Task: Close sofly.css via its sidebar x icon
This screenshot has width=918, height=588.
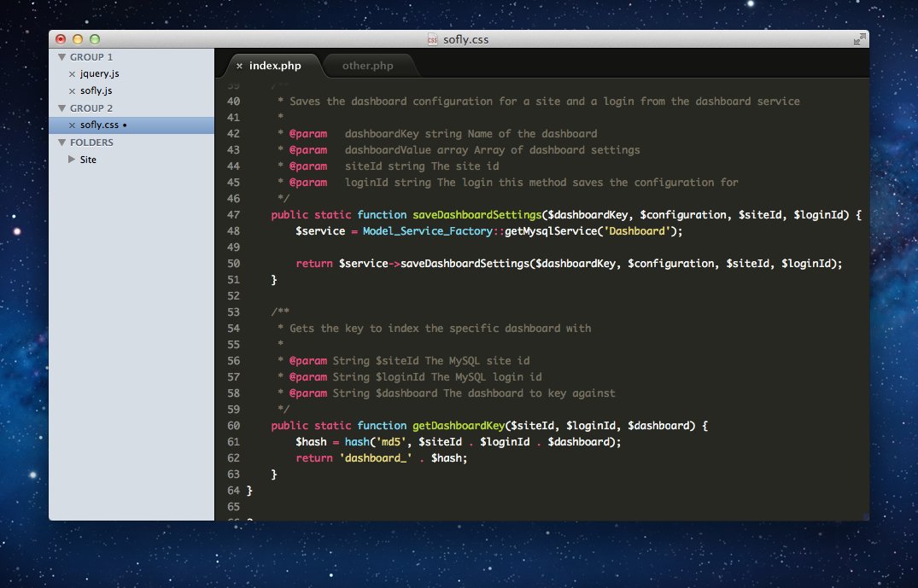Action: [x=72, y=125]
